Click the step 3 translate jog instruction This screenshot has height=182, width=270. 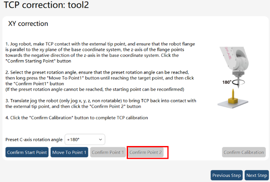(x=101, y=104)
